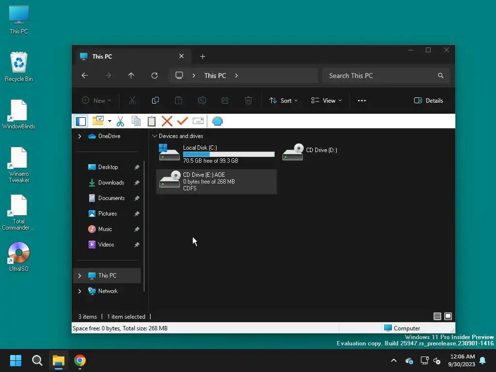496x372 pixels.
Task: Click the blue shell icon in classic toolbar
Action: tap(217, 121)
